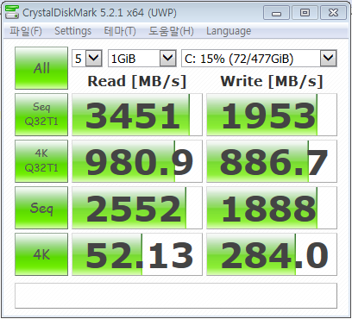Start the 4K Q32T1 test

tap(41, 161)
